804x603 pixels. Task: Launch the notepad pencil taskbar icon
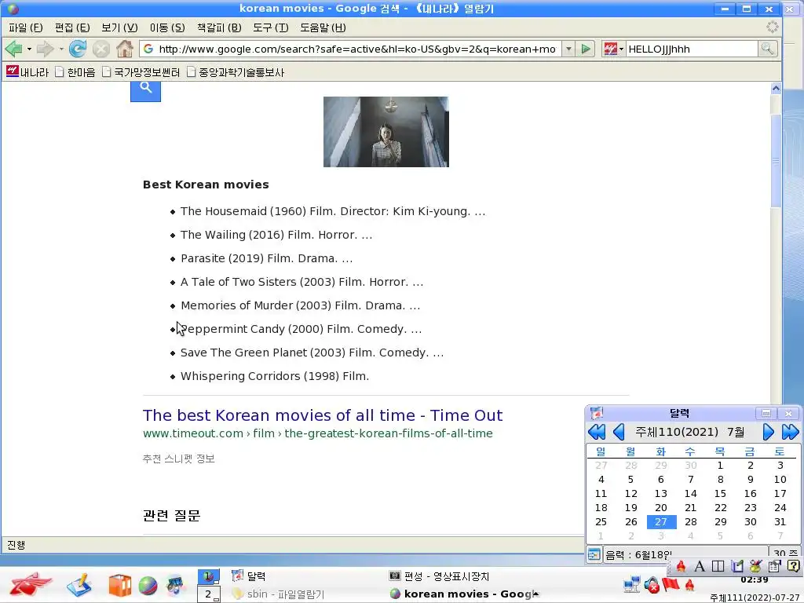(x=79, y=585)
